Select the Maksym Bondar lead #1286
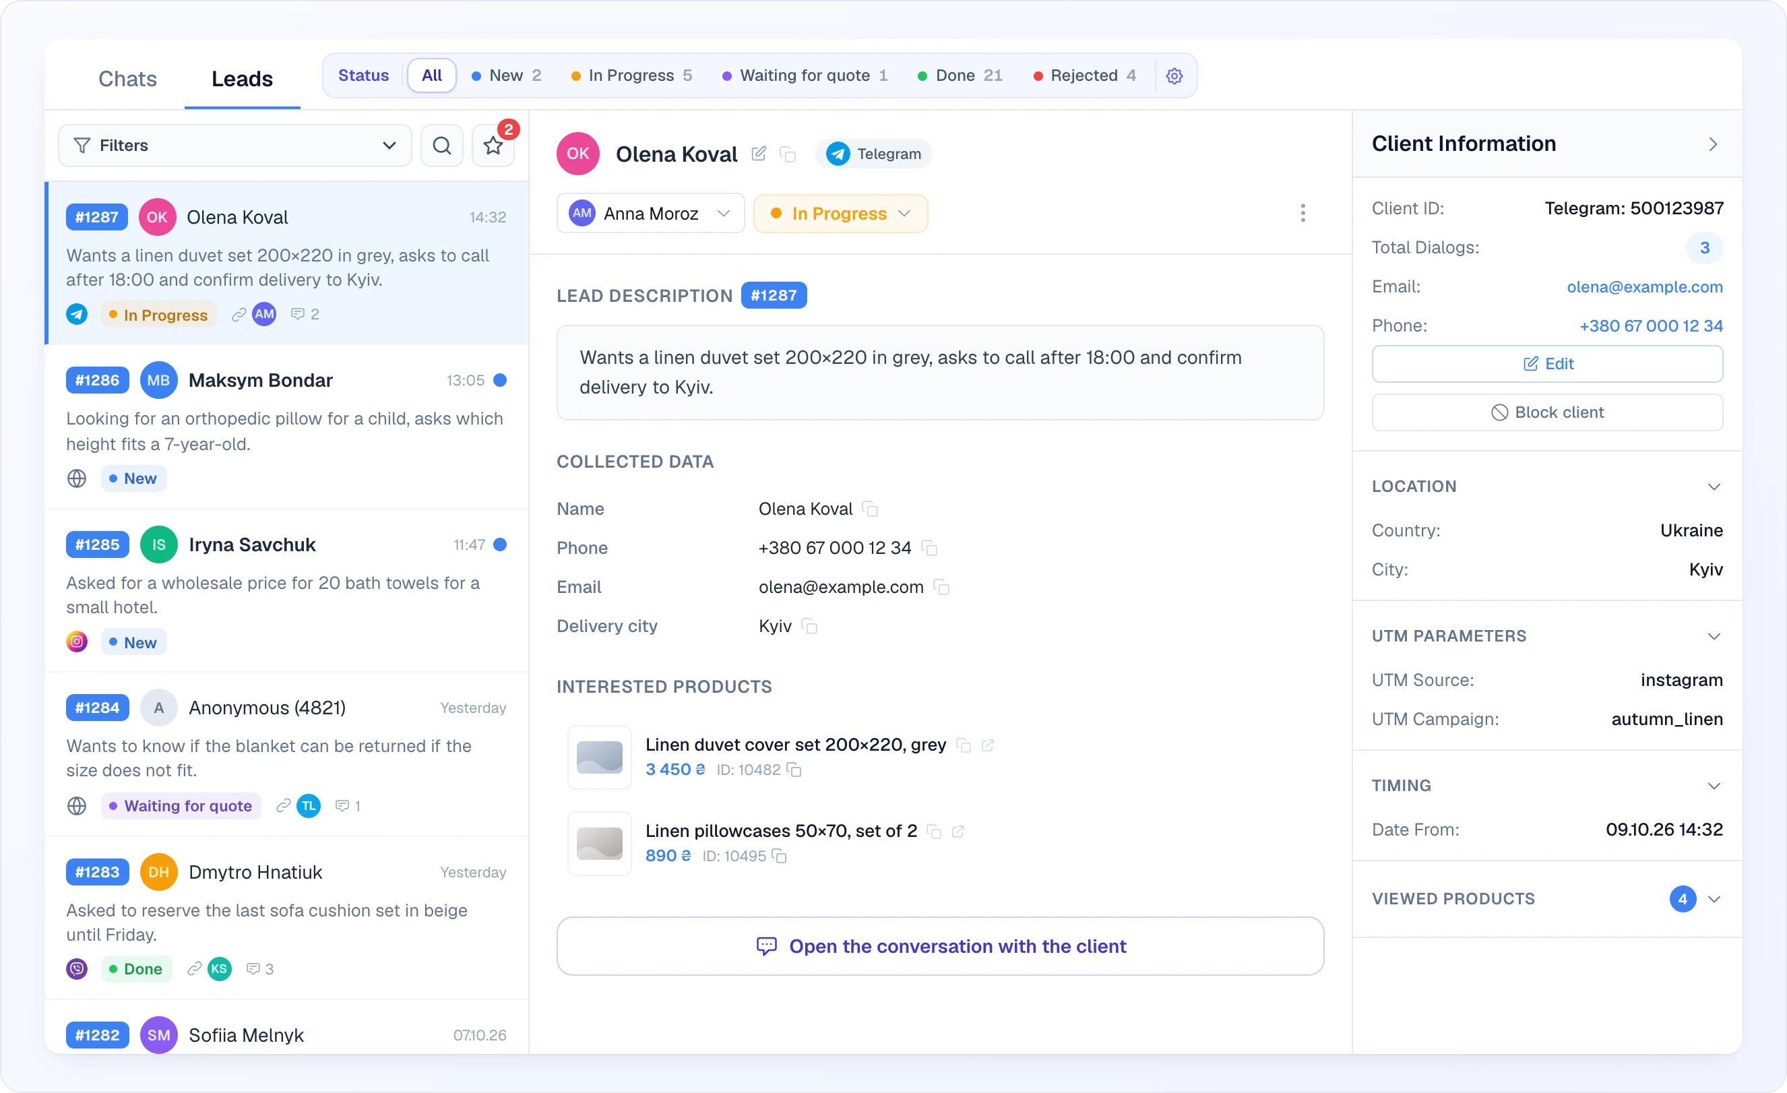 click(x=286, y=426)
